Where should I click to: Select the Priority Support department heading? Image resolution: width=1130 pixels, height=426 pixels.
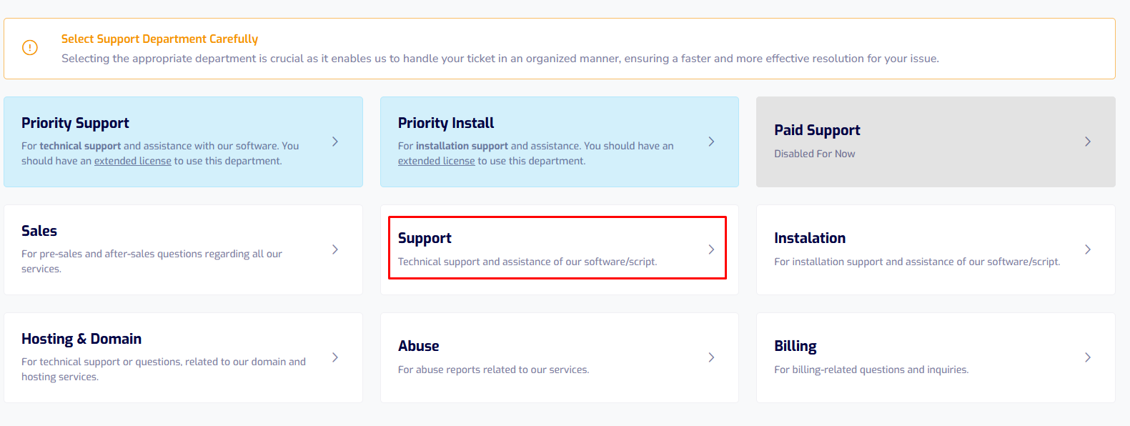point(75,123)
